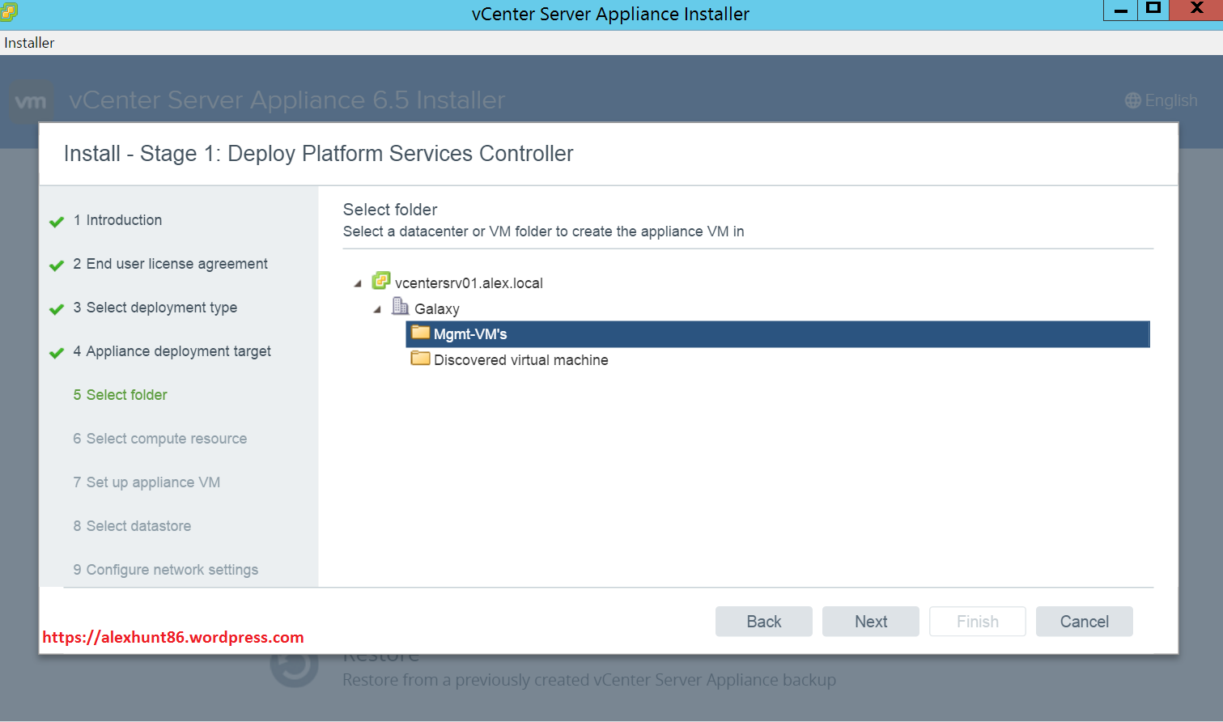The width and height of the screenshot is (1223, 722).
Task: Click the Discovered virtual machine folder icon
Action: [420, 359]
